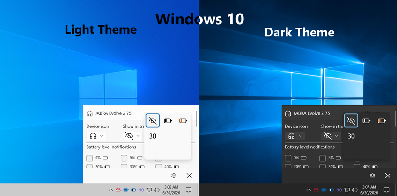
Task: Click the light panel's vertical scrollbar
Action: (197, 120)
